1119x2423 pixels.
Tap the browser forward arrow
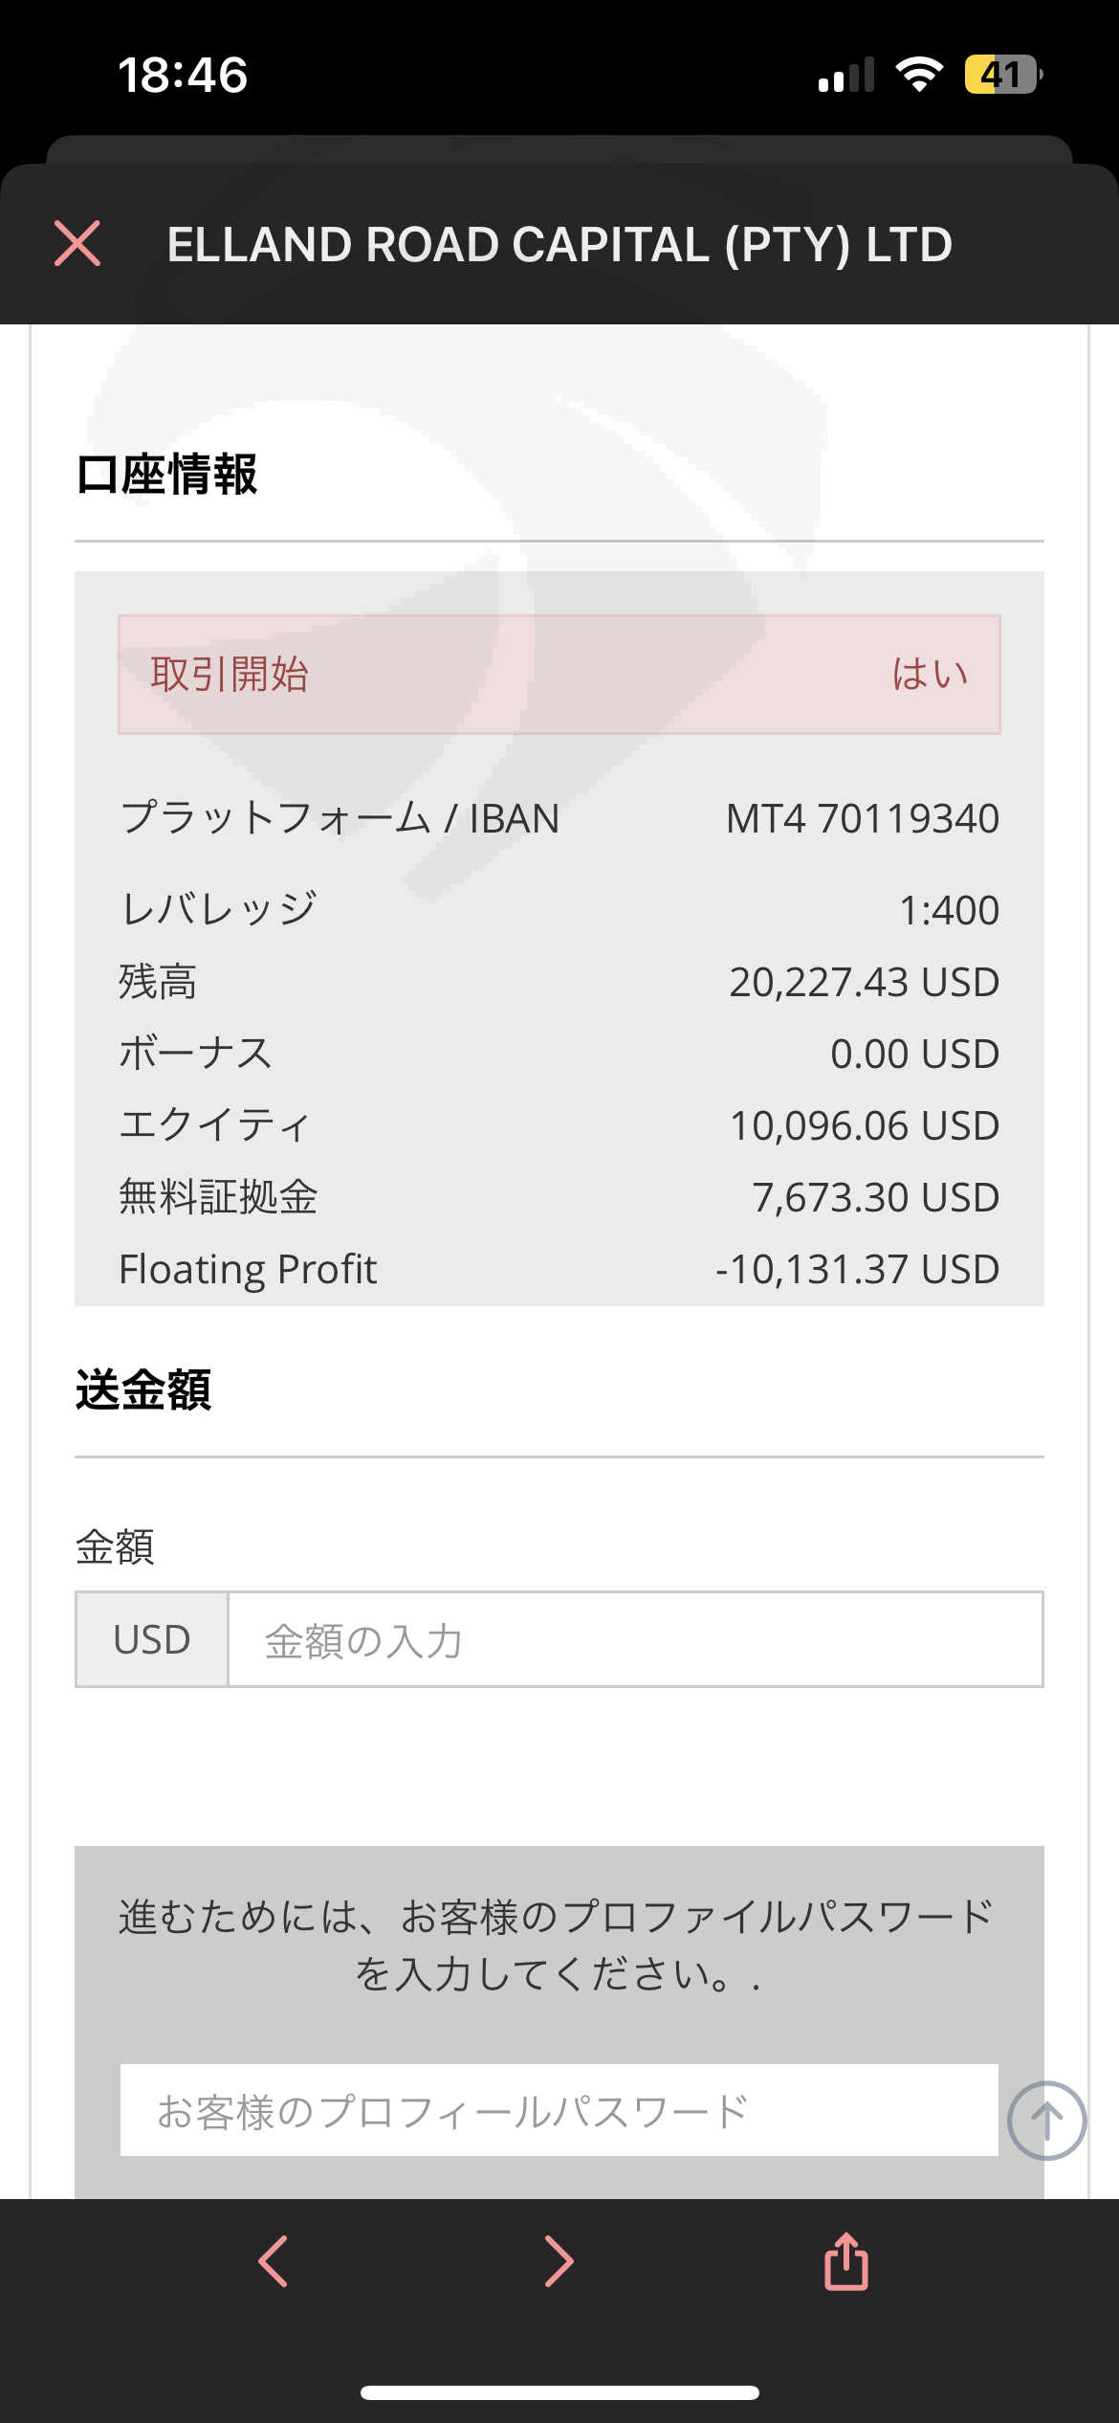point(559,2261)
